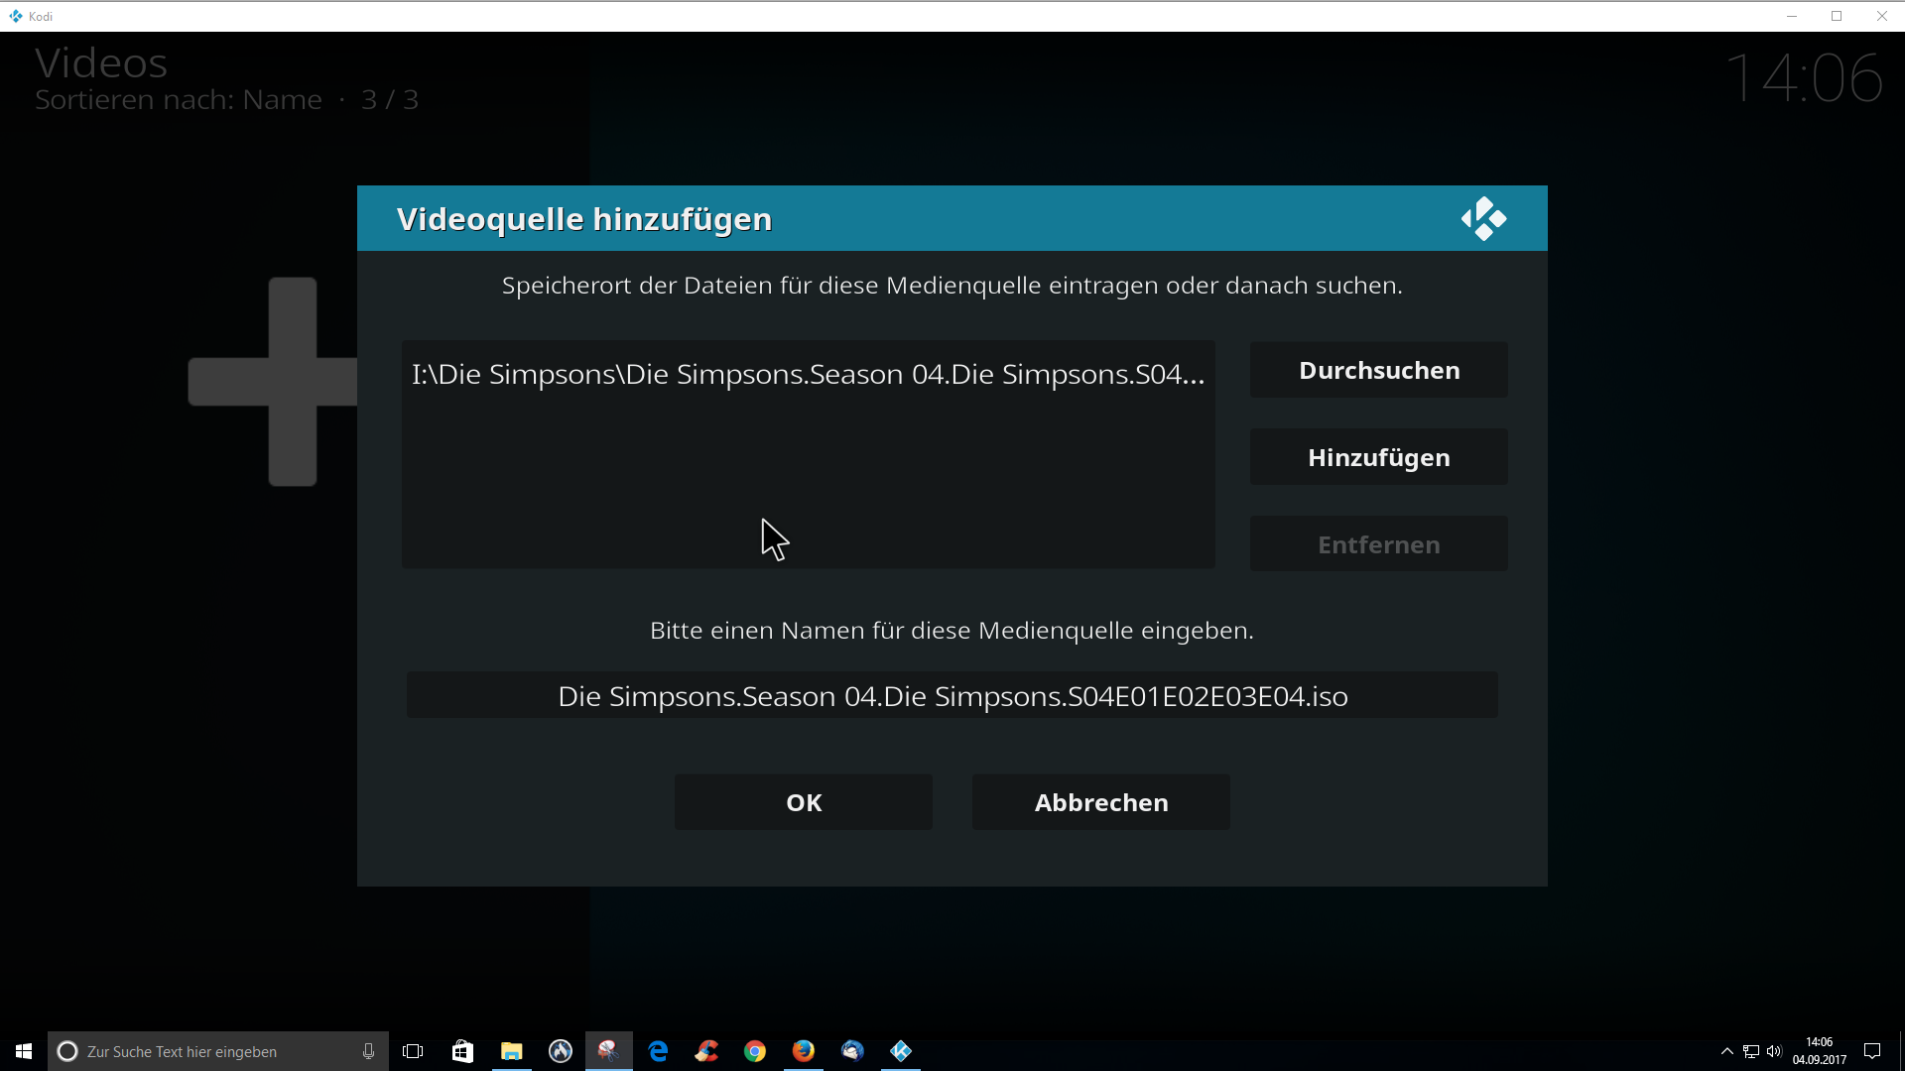Switch to Kodi via its taskbar icon
Image resolution: width=1905 pixels, height=1071 pixels.
tap(901, 1051)
